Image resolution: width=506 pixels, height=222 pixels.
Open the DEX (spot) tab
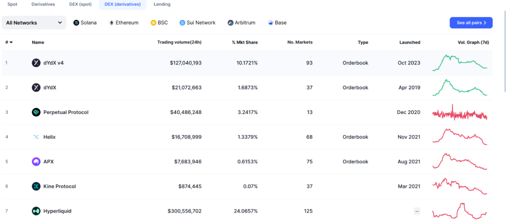click(x=81, y=5)
